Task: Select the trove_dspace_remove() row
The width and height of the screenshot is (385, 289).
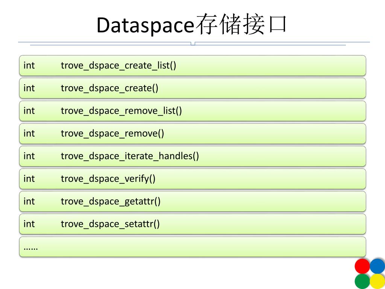Action: coord(192,134)
